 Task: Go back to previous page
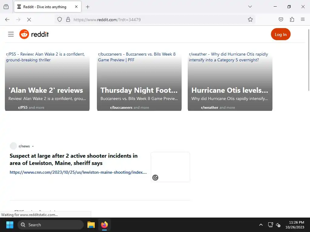point(7,20)
